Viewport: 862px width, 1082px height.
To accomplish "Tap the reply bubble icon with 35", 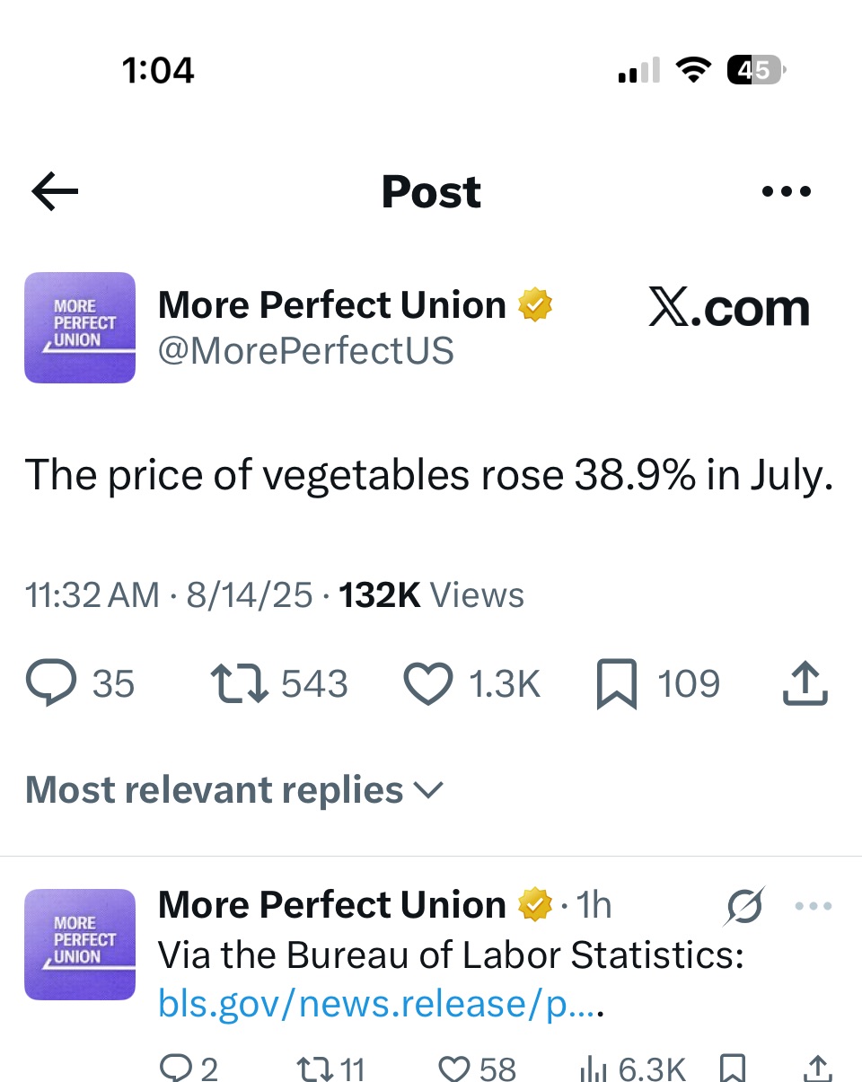I will (53, 684).
